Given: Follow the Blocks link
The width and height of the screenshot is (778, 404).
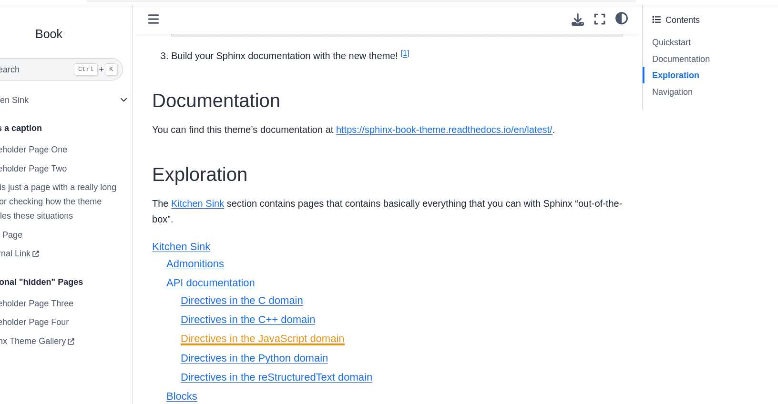Looking at the screenshot, I should [182, 396].
